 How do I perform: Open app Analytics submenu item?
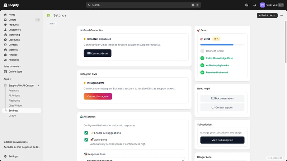14,91
